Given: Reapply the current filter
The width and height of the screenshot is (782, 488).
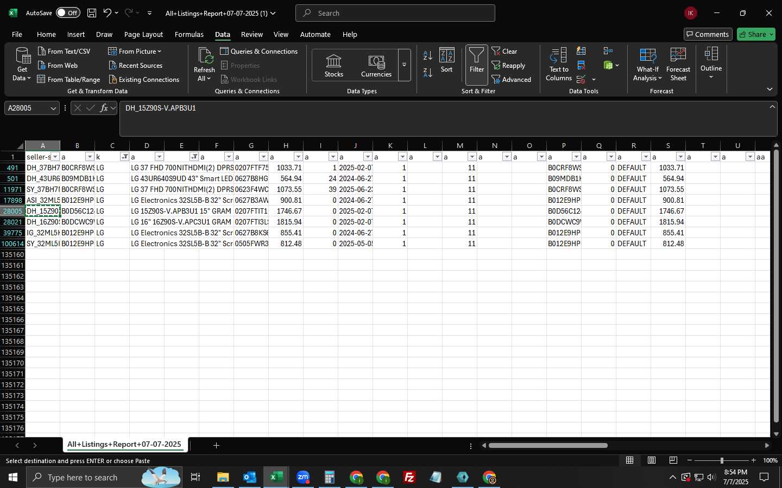Looking at the screenshot, I should tap(508, 65).
